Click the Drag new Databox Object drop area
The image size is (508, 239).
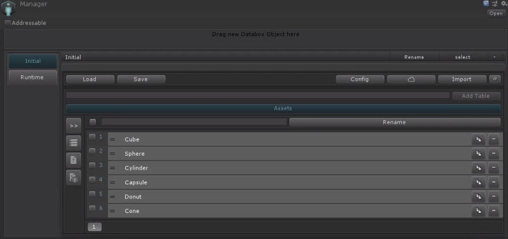click(x=256, y=39)
